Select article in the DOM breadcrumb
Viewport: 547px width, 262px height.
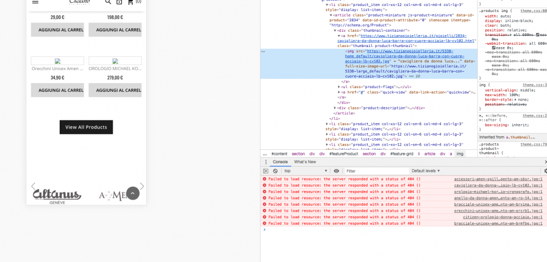click(x=429, y=154)
